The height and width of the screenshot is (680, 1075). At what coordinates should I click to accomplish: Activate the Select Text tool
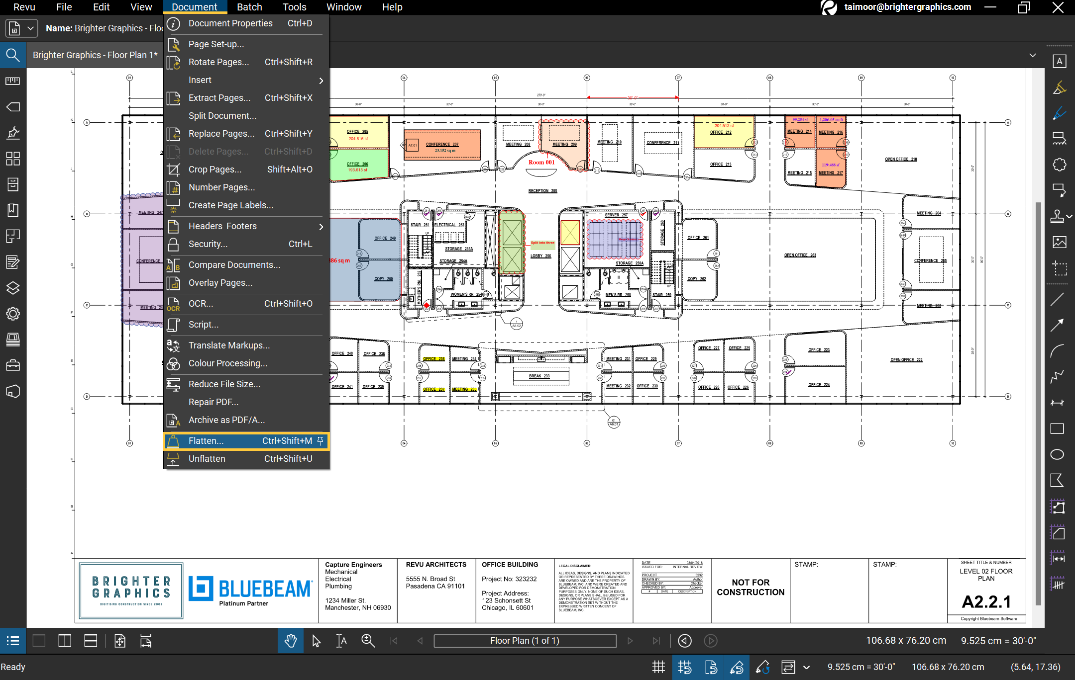(x=341, y=641)
